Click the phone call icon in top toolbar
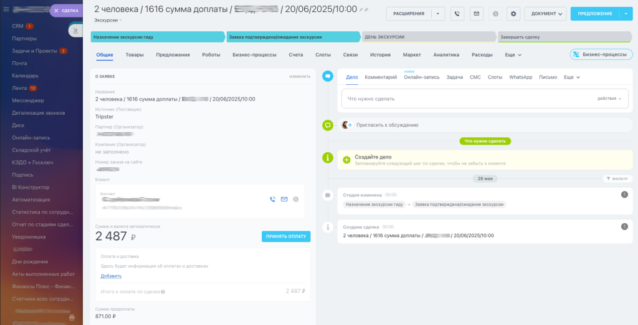The width and height of the screenshot is (638, 325). 457,14
